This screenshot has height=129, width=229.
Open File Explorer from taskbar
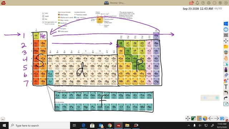point(127,125)
